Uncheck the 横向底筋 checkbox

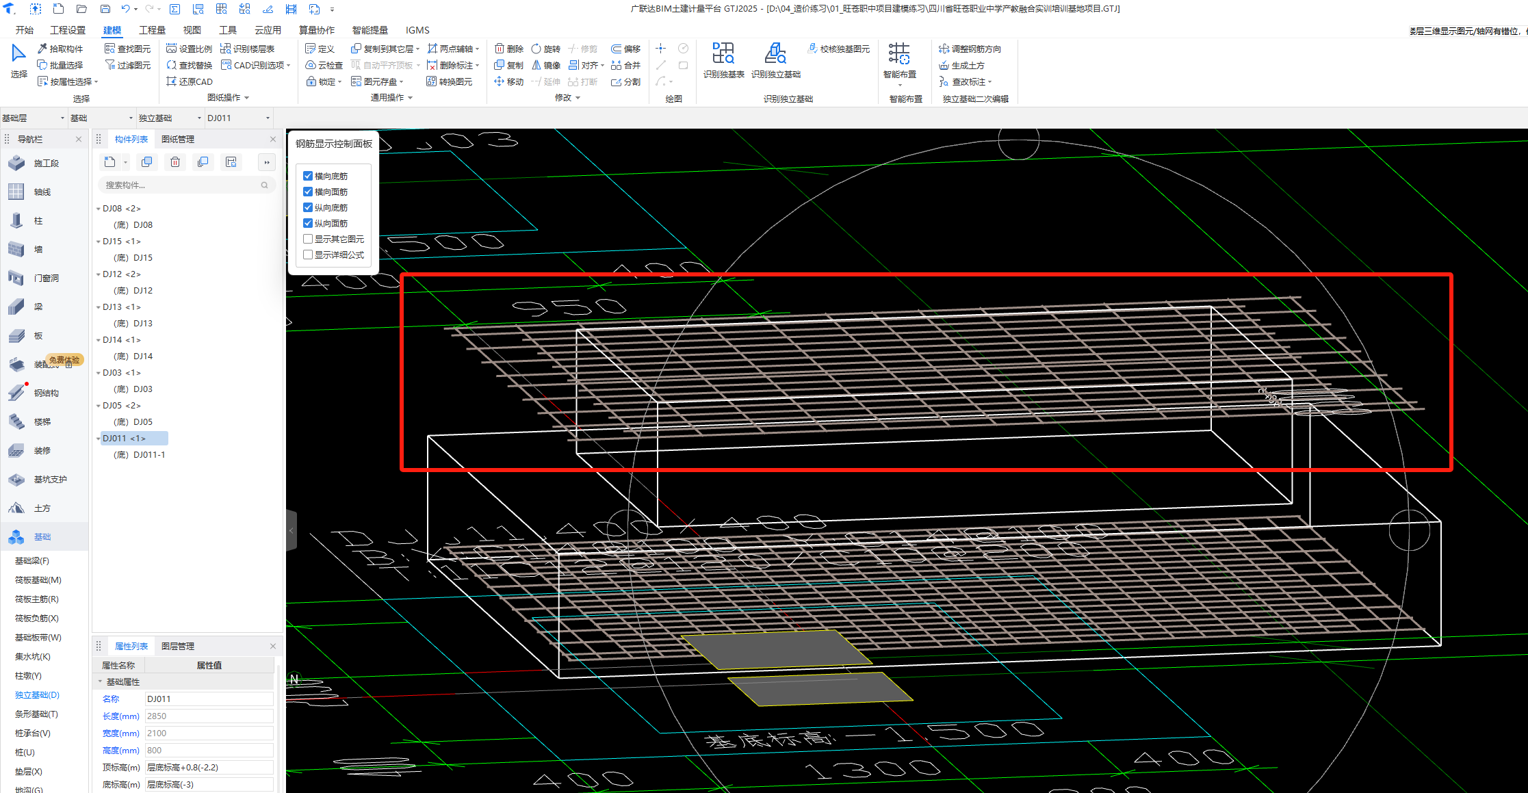pyautogui.click(x=308, y=176)
